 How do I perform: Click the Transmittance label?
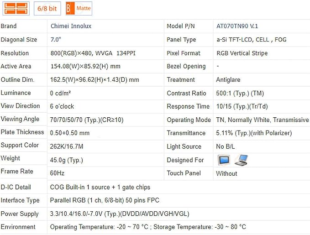coord(186,133)
